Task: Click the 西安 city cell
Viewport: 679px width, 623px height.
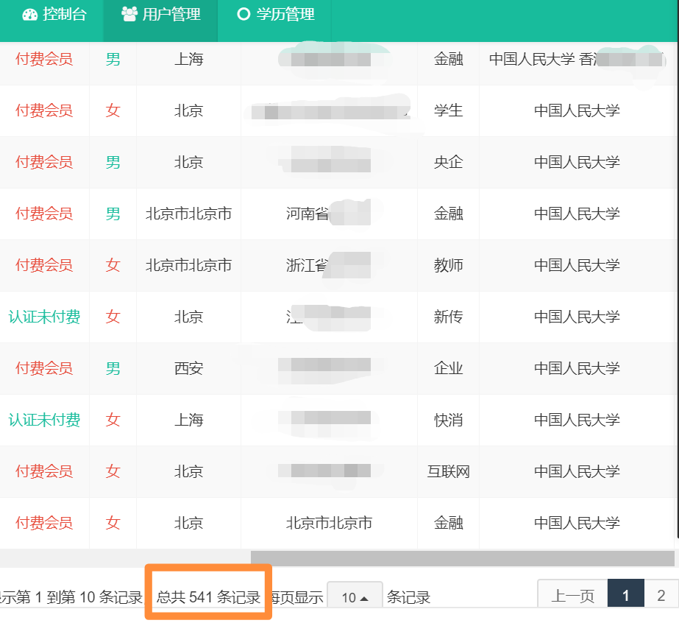Action: (188, 368)
